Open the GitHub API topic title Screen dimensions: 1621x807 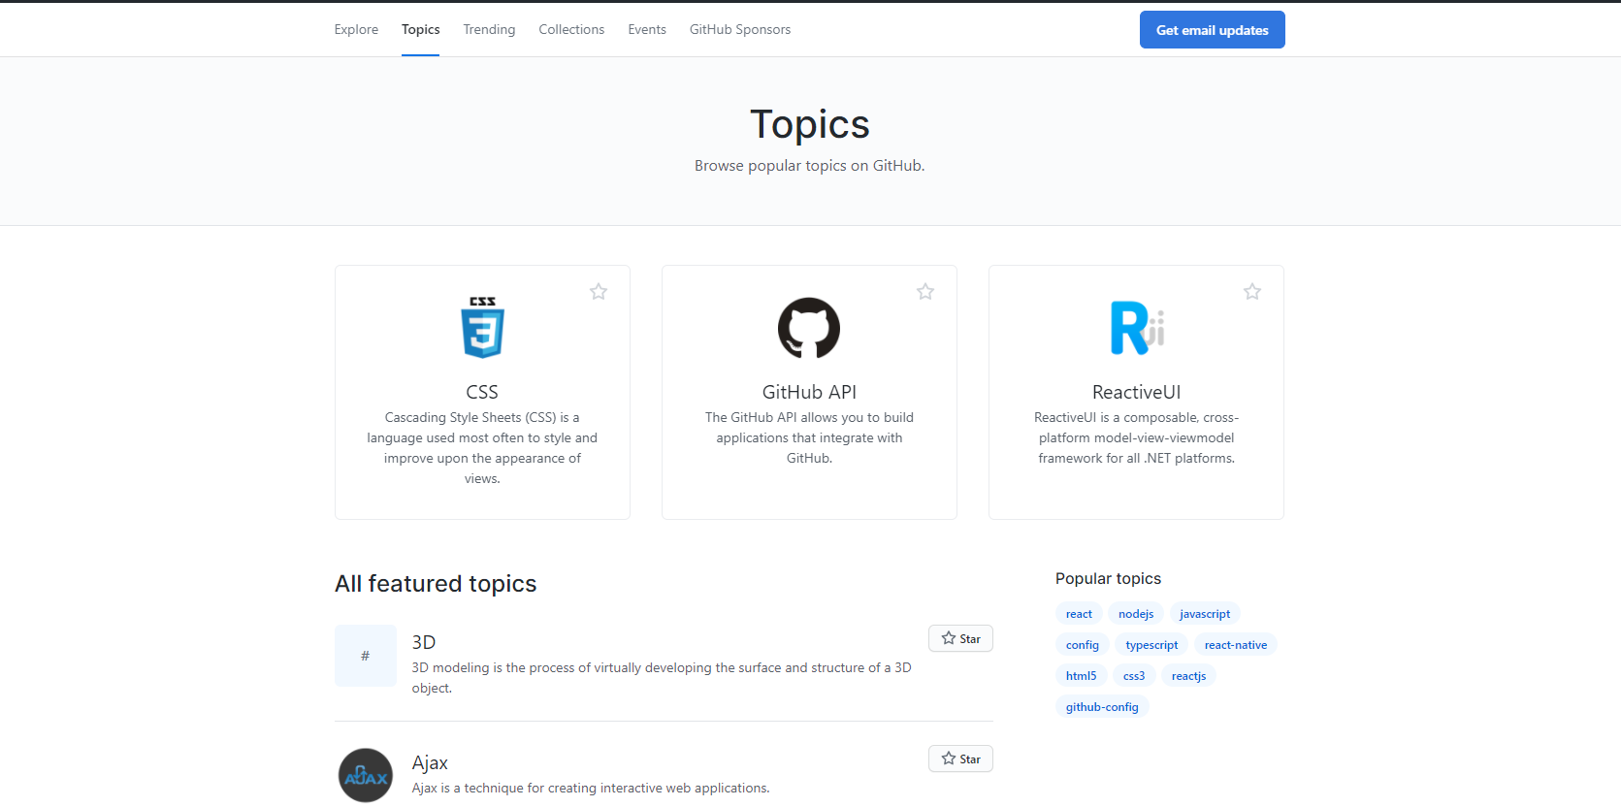[809, 392]
